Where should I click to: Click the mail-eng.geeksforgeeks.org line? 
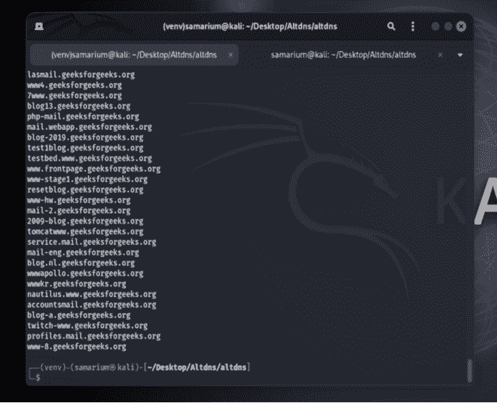pos(83,252)
